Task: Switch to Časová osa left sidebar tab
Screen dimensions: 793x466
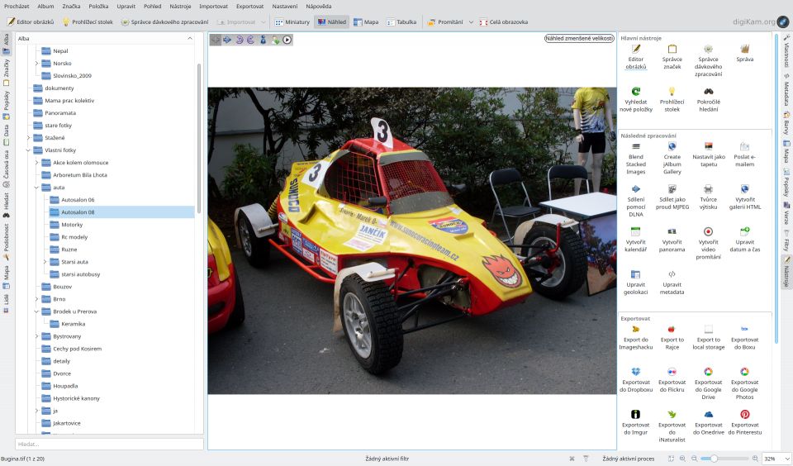Action: click(6, 169)
